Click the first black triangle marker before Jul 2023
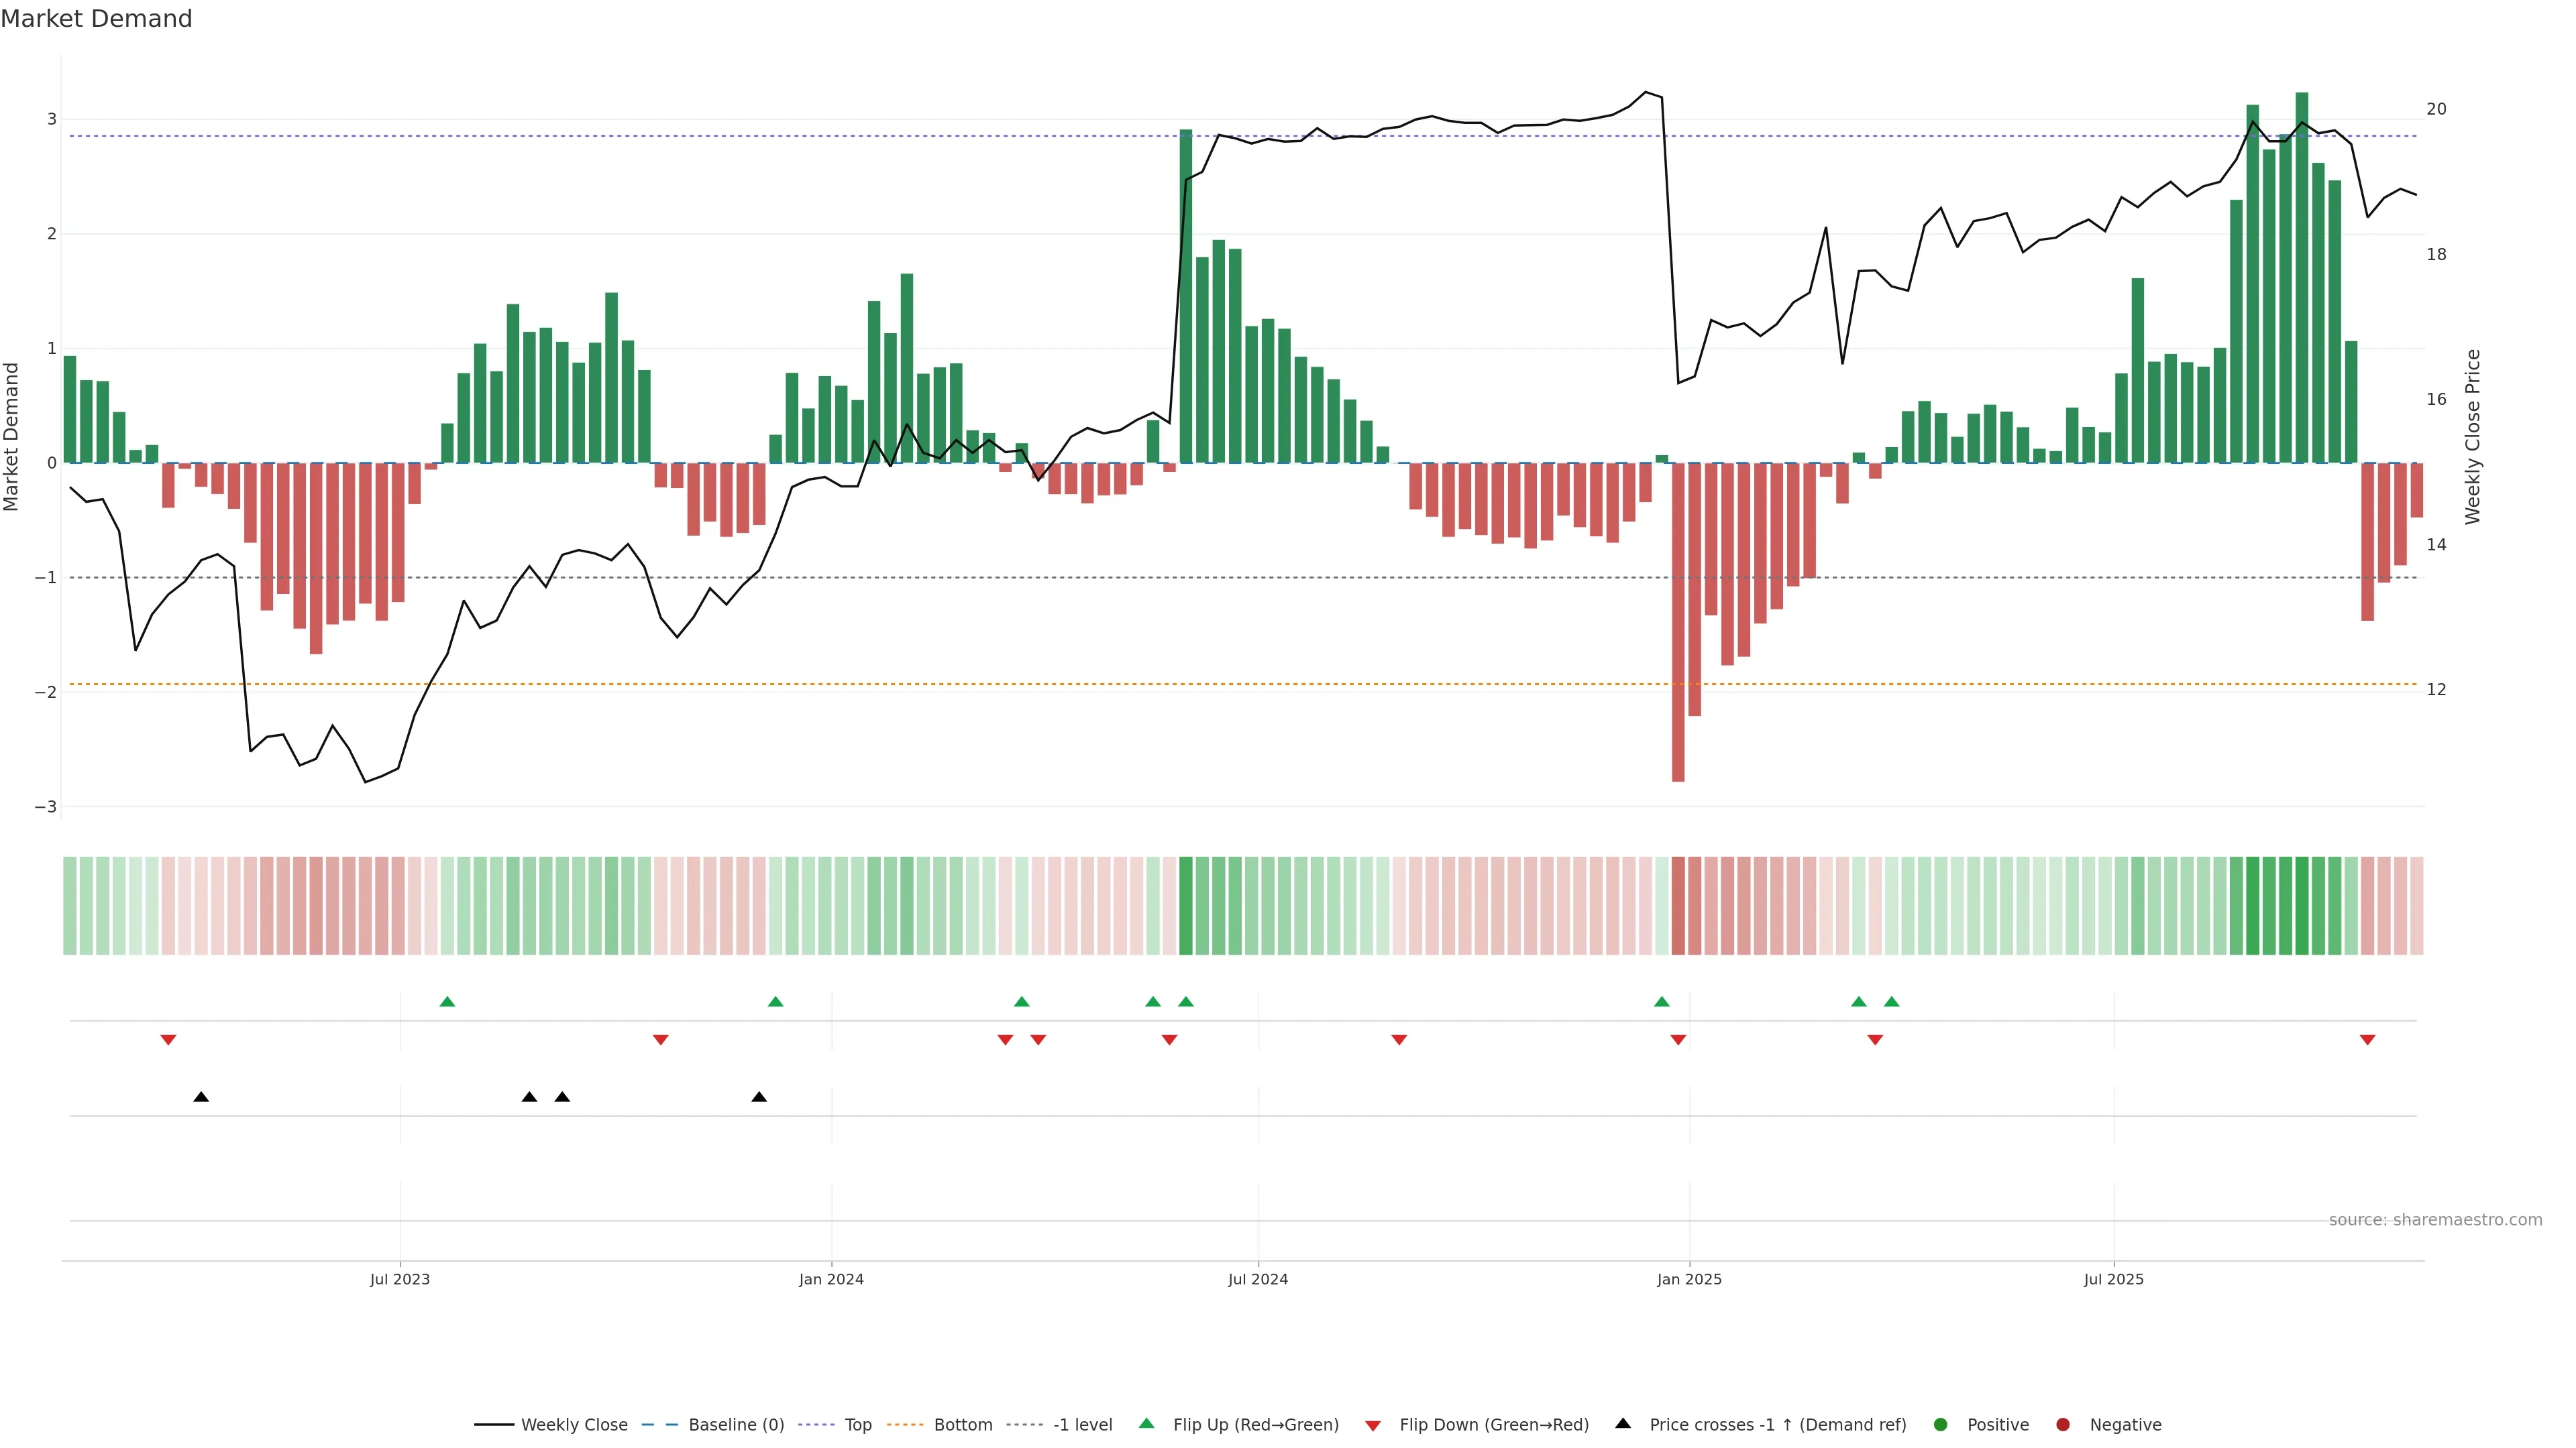Viewport: 2576px width, 1448px height. [x=201, y=1097]
